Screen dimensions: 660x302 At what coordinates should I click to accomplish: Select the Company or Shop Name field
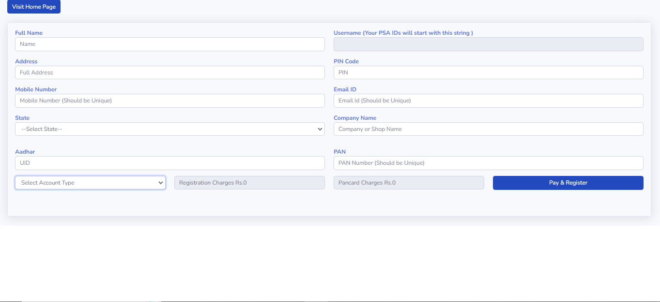[x=488, y=129]
